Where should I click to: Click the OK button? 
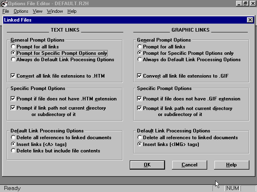147,165
